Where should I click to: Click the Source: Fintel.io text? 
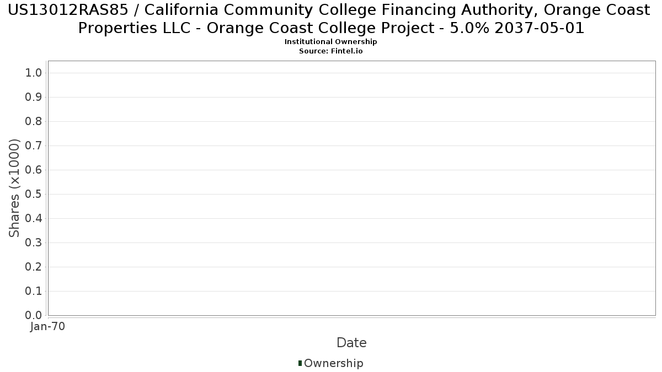(x=330, y=51)
